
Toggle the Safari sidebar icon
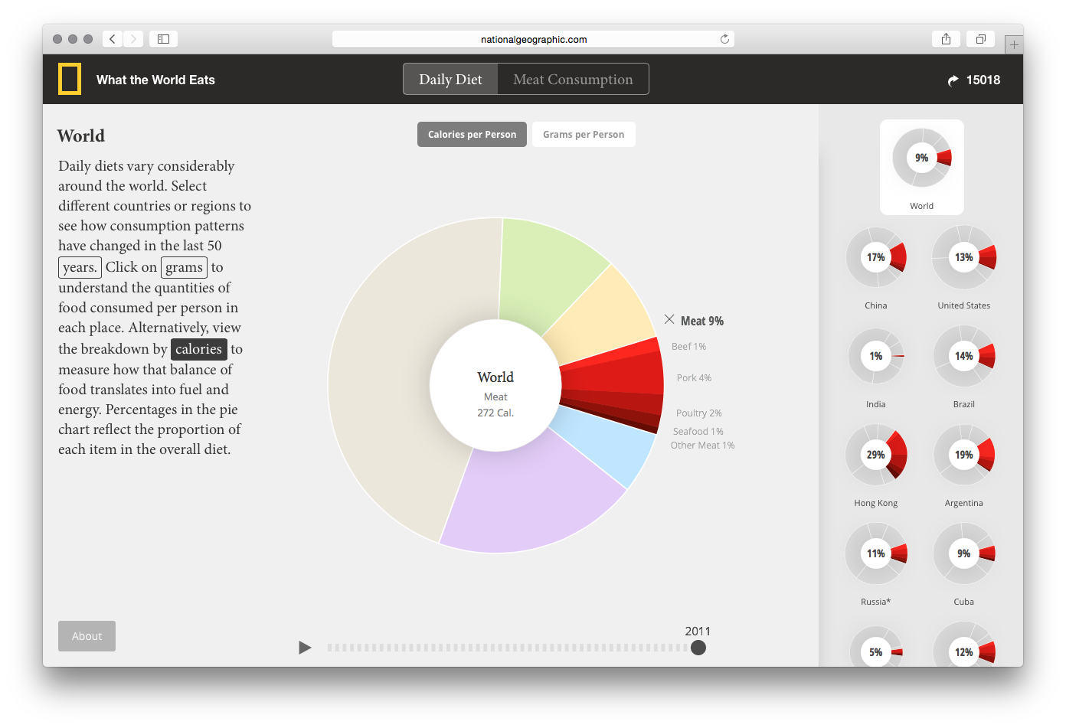[x=163, y=39]
